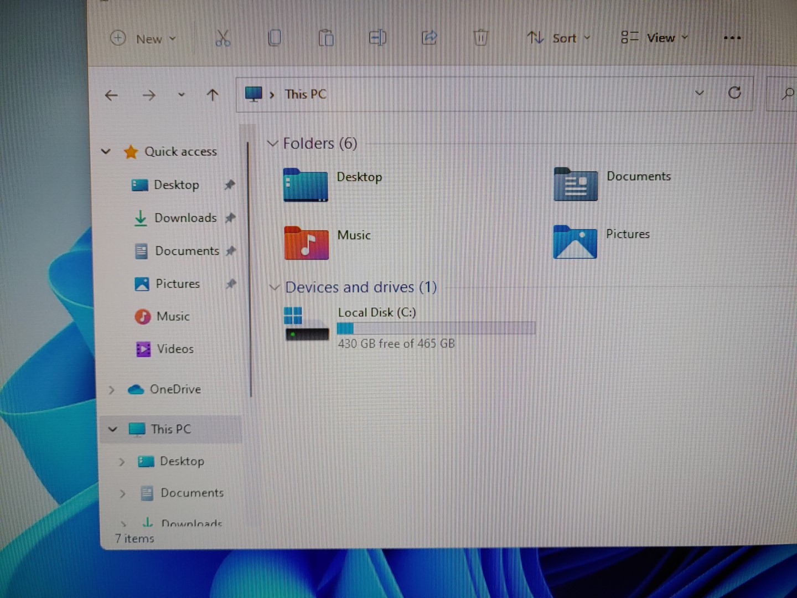Image resolution: width=797 pixels, height=598 pixels.
Task: Click the Local Disk (C:) usage bar
Action: 436,328
